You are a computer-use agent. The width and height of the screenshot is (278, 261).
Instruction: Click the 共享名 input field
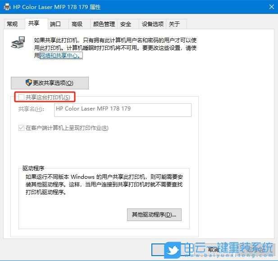(123, 110)
